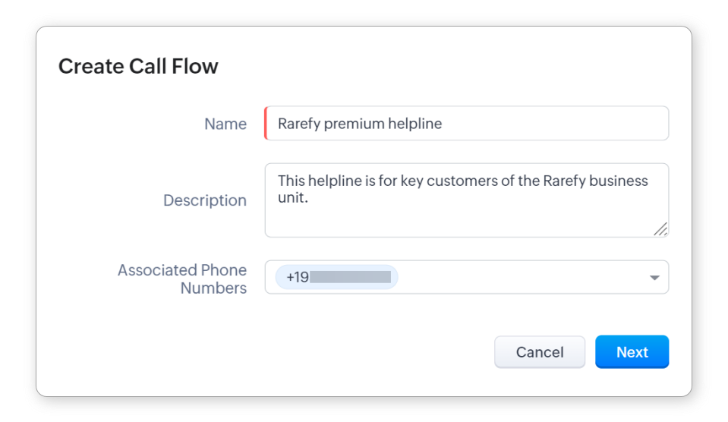Grab the Description box resize handle
The width and height of the screenshot is (728, 422).
point(660,228)
